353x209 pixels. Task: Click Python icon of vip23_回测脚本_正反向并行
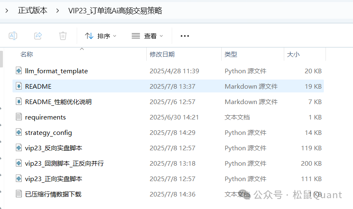click(x=19, y=163)
